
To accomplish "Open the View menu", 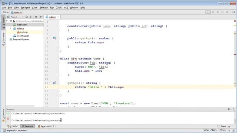I will click(x=16, y=7).
